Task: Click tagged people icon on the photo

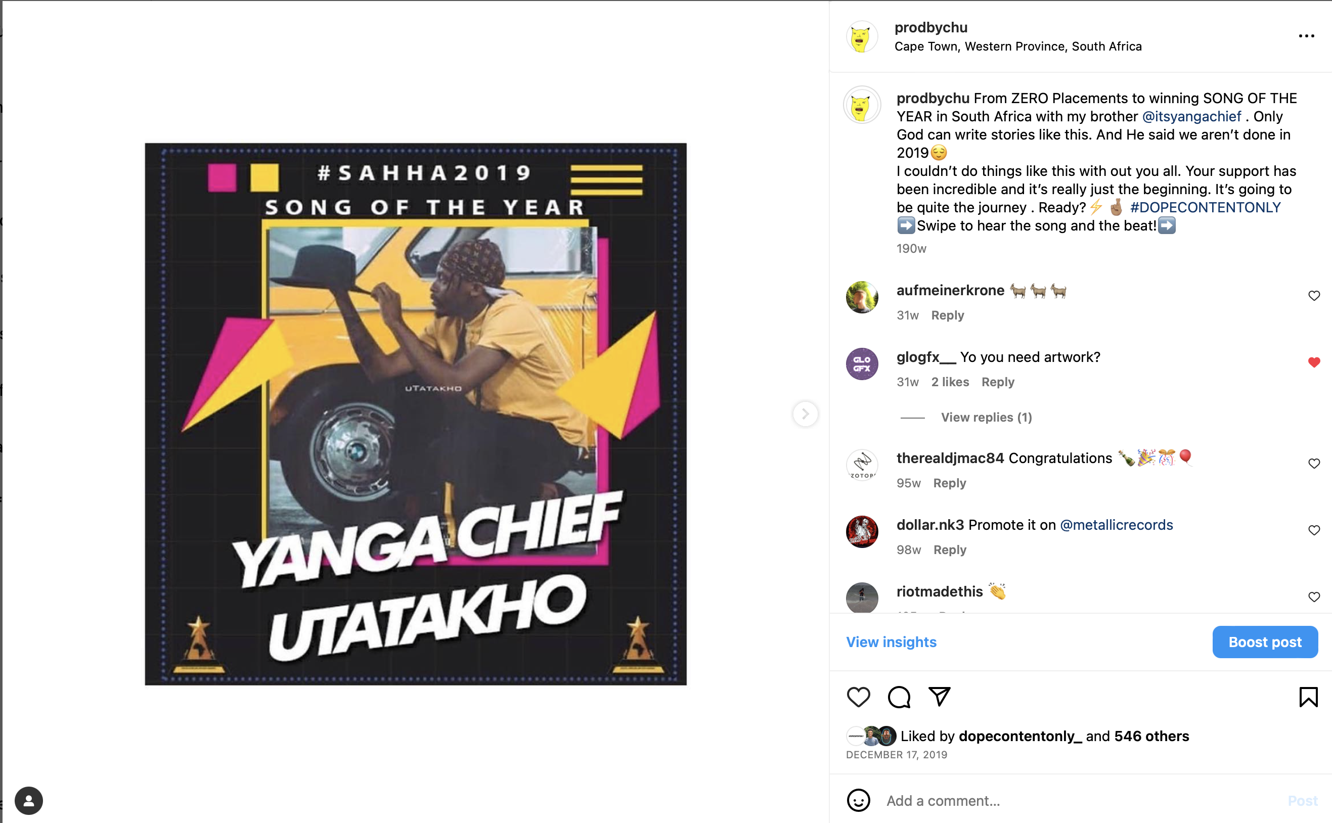Action: tap(29, 800)
